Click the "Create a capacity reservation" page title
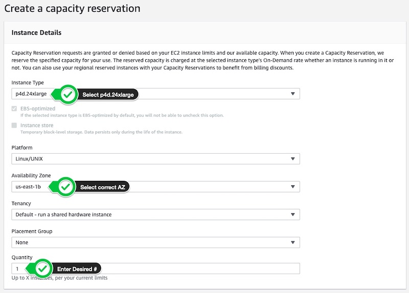Viewport: 409px width, 293px height. [72, 9]
